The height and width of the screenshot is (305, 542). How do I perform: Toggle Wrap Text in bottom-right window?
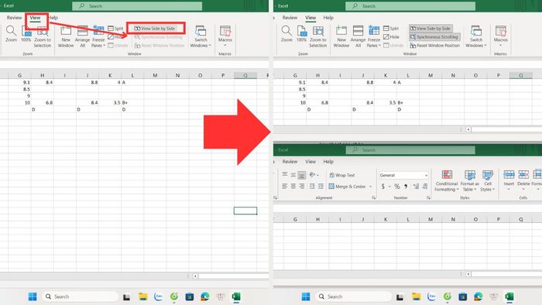342,175
